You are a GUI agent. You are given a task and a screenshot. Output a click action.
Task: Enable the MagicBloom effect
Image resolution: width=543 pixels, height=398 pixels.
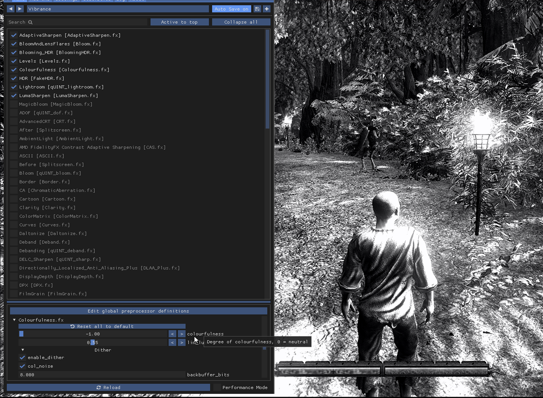14,104
